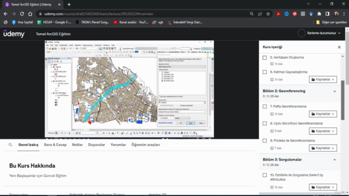Collapse Bölüm 2: Georeferencing section
This screenshot has width=349, height=196.
coord(334,91)
